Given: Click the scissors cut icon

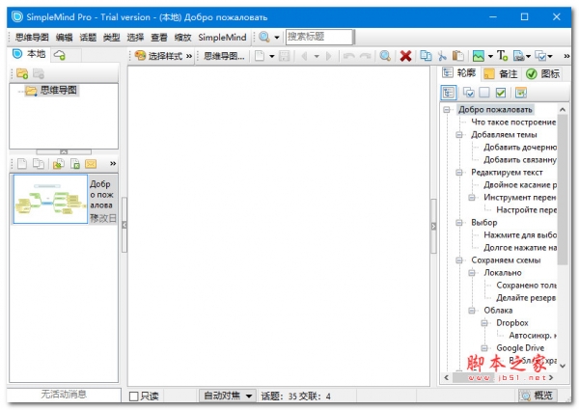Looking at the screenshot, I should click(442, 56).
